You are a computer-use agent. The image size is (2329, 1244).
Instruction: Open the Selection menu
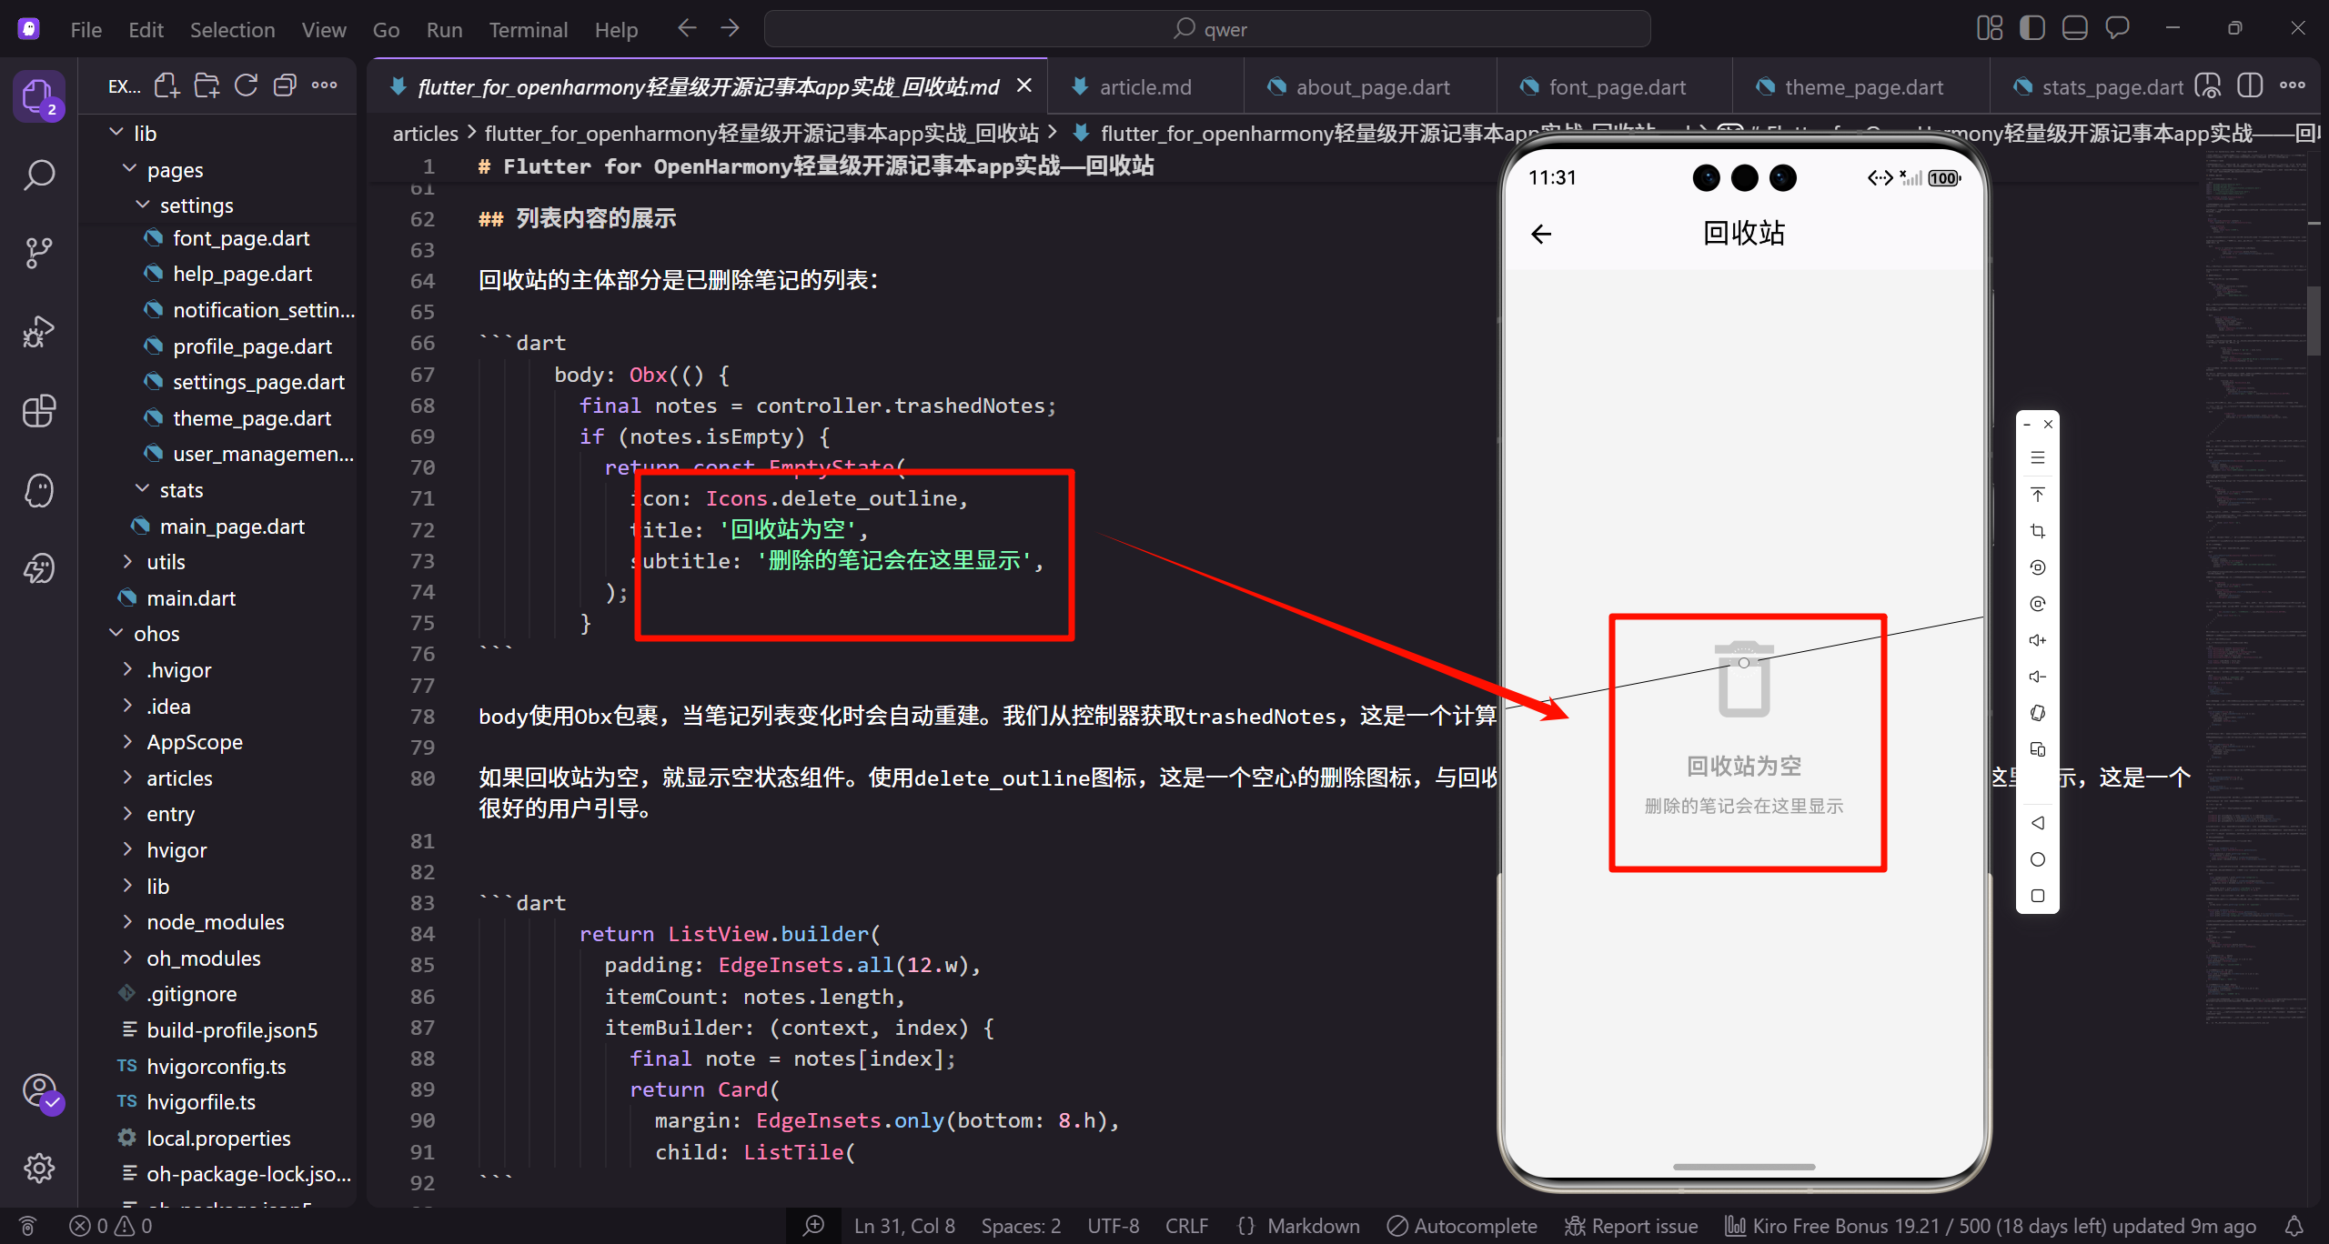232,29
